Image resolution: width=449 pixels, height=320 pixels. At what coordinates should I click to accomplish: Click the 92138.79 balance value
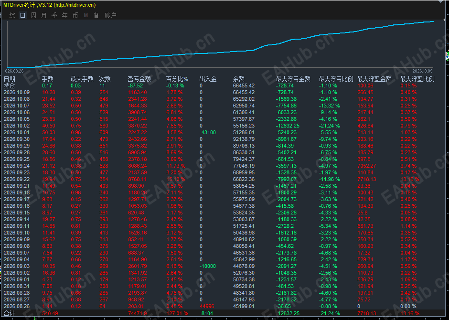point(244,139)
